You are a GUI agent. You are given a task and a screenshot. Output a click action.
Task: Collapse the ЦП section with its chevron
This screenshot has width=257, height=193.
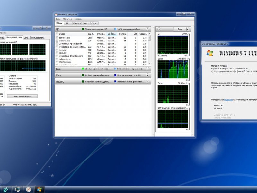pos(147,29)
